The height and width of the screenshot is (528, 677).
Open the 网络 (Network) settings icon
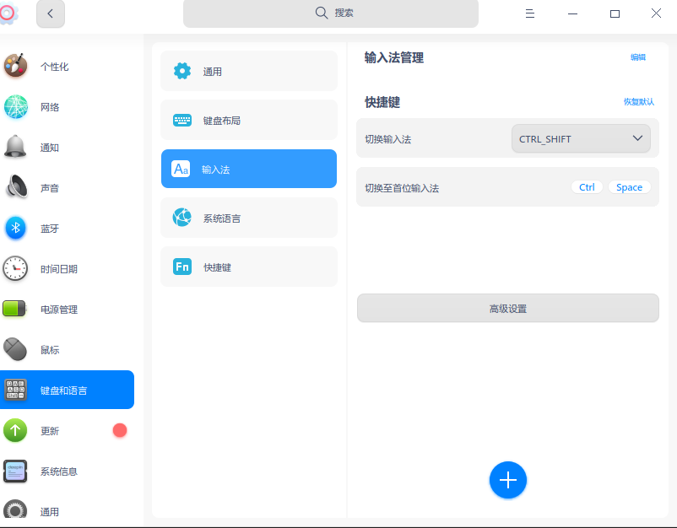click(x=15, y=106)
